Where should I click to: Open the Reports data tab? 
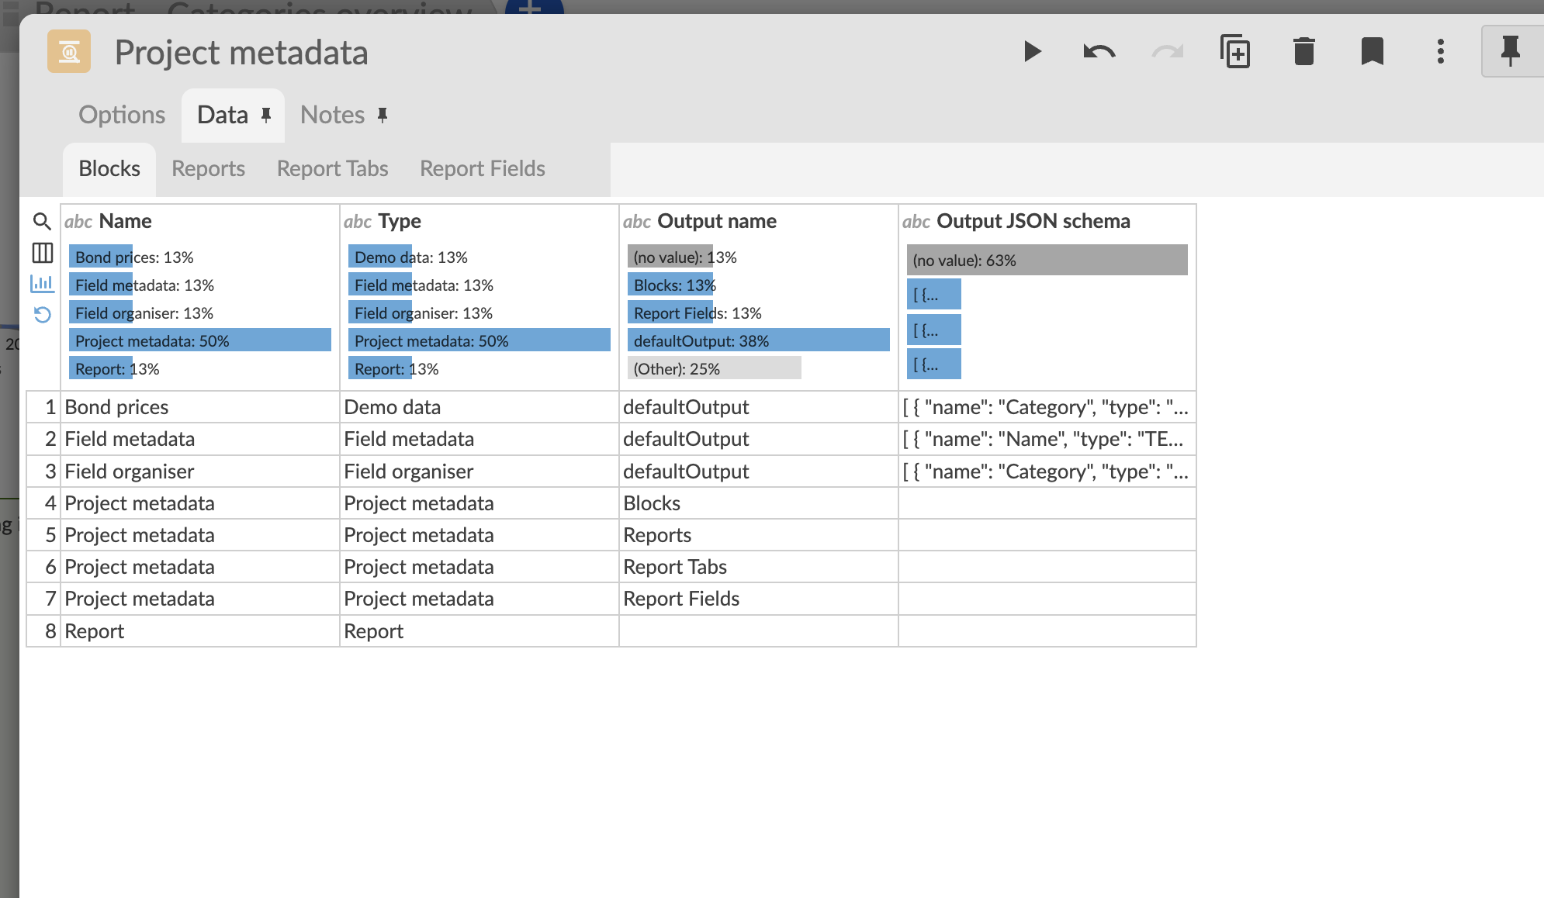[208, 168]
